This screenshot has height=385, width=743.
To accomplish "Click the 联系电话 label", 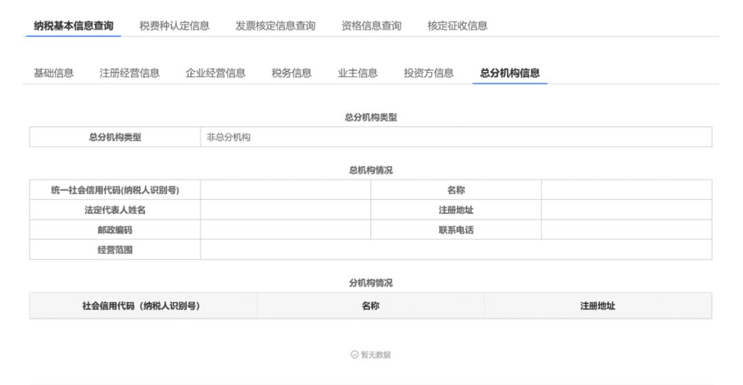I will (x=456, y=230).
